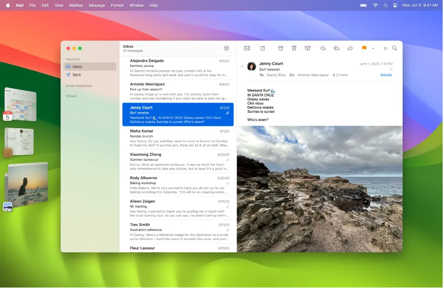Open Fleur Lasseur's email
The width and height of the screenshot is (444, 288).
(178, 249)
